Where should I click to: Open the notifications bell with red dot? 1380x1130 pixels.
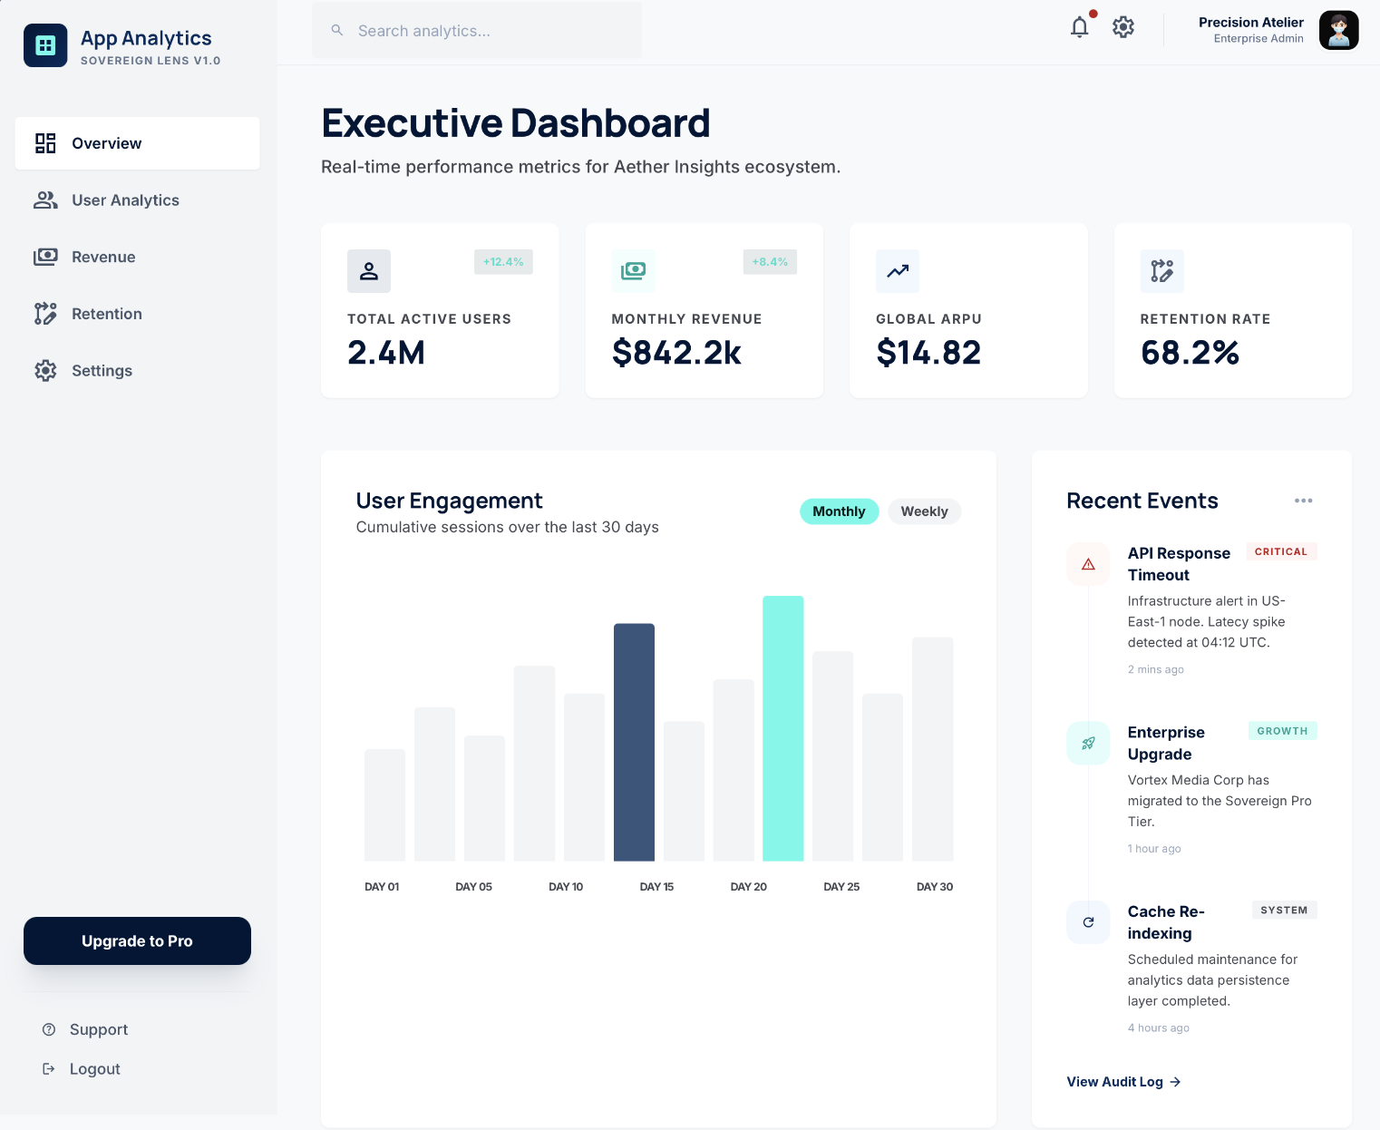(1079, 27)
